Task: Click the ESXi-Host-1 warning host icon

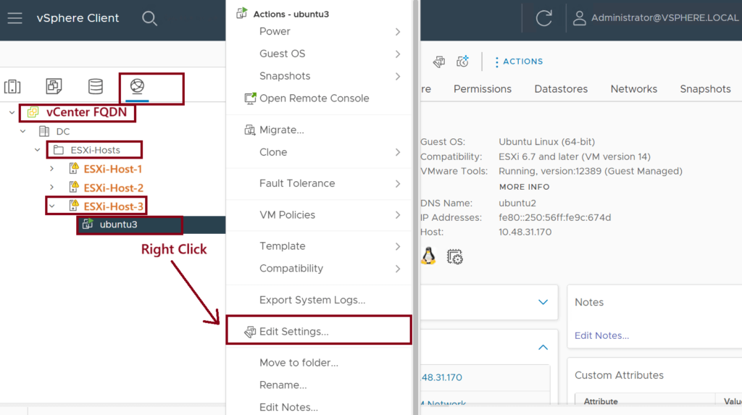Action: click(x=74, y=168)
